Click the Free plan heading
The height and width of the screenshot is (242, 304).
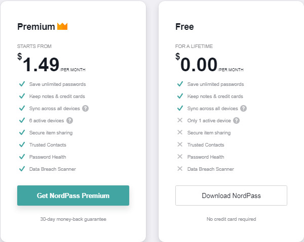pos(184,27)
